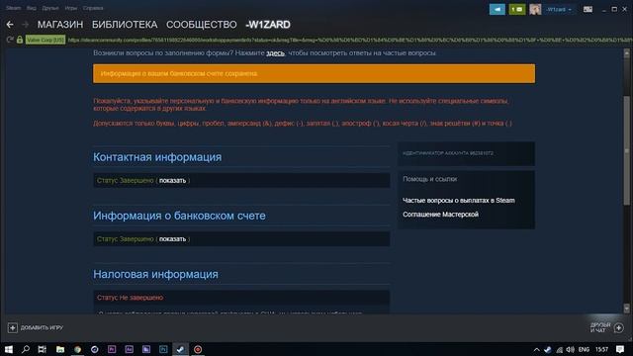Reload the page with the refresh icon
633x356 pixels.
10,40
